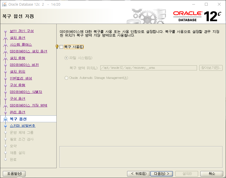
Task: Click the yellow lightbulb hint icon
Action: [57, 46]
